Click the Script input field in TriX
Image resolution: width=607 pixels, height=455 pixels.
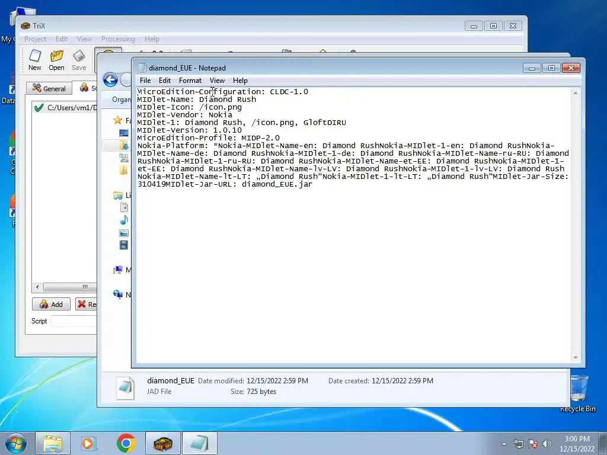pyautogui.click(x=74, y=321)
